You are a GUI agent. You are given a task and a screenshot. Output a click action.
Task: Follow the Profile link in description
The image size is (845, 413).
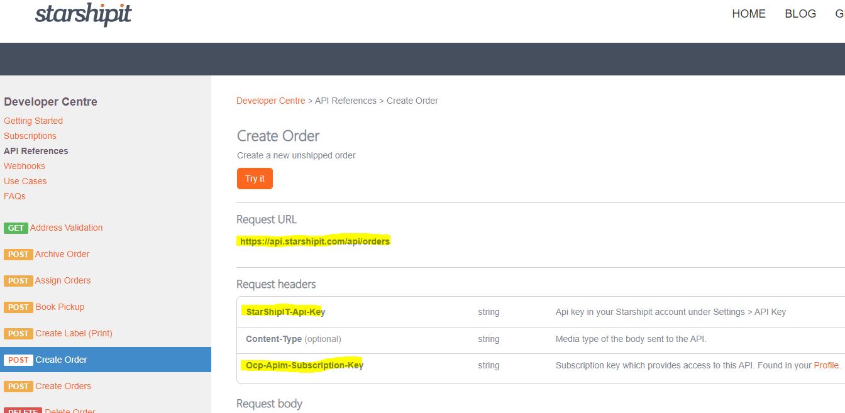pyautogui.click(x=826, y=365)
